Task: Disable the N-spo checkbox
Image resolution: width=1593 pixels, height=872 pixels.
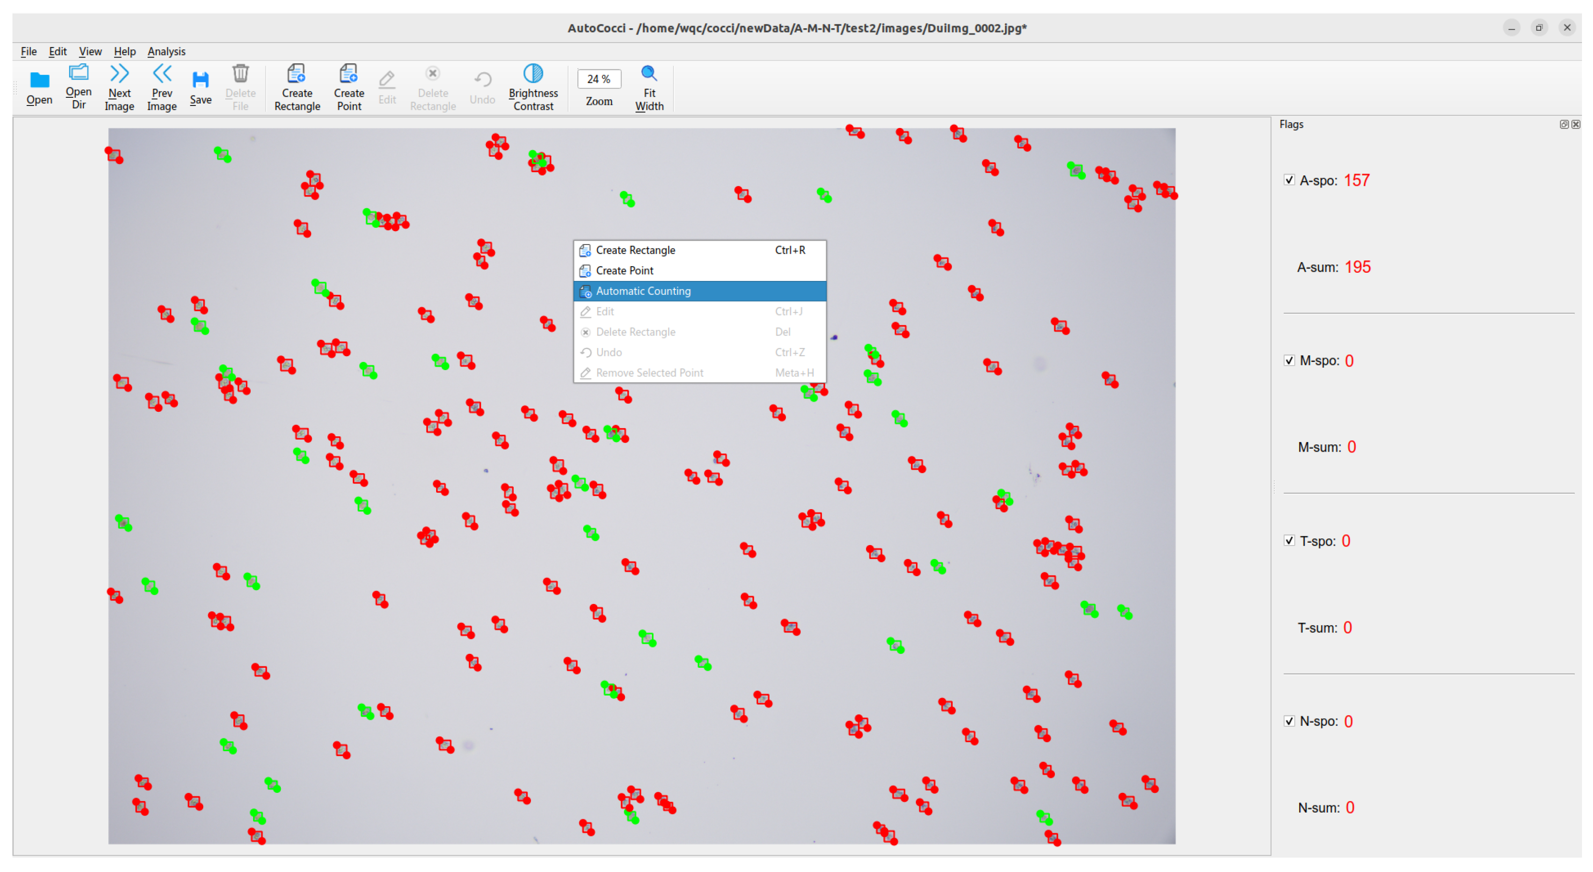Action: tap(1289, 721)
